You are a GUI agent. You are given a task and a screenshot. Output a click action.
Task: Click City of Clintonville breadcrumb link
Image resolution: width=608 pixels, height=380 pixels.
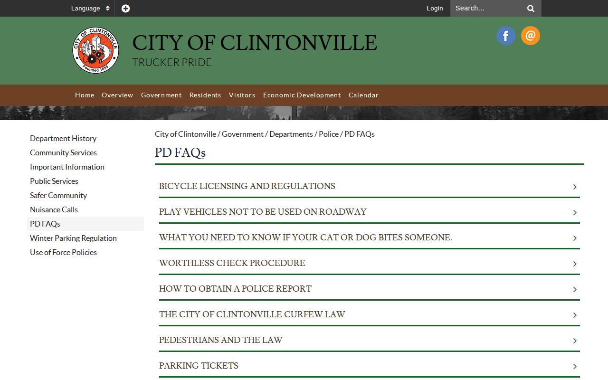click(185, 134)
